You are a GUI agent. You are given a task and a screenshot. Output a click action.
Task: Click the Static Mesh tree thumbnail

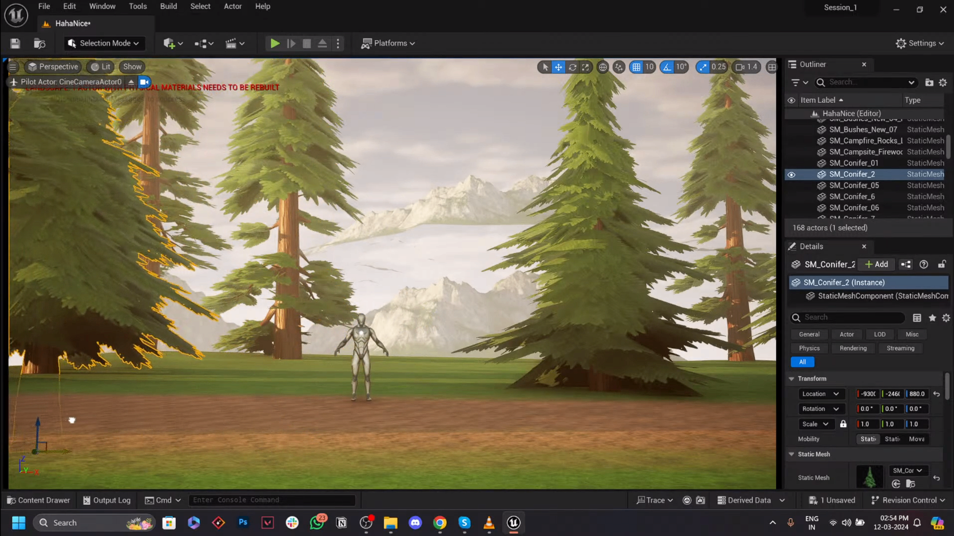(870, 477)
